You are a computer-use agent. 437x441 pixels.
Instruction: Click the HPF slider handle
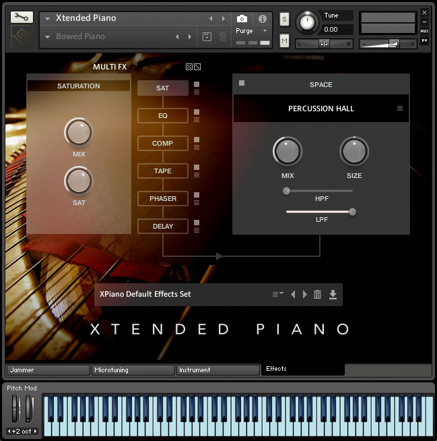click(x=286, y=191)
